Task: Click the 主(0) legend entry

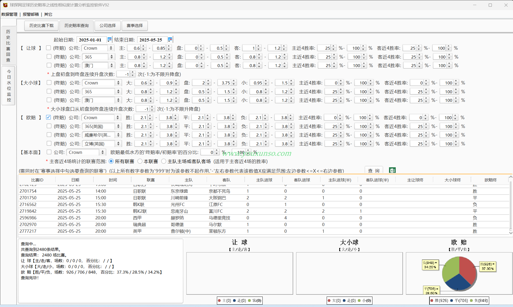Action: coord(224,300)
